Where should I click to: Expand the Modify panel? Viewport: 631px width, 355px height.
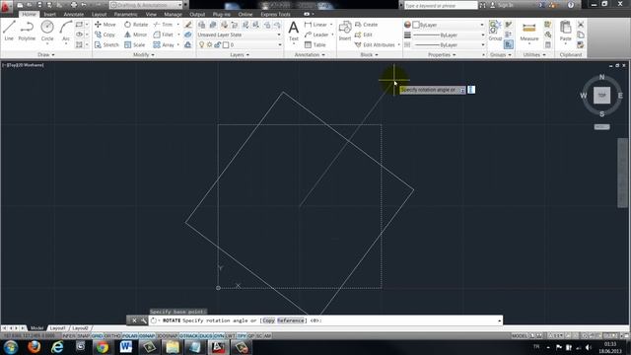pos(144,55)
